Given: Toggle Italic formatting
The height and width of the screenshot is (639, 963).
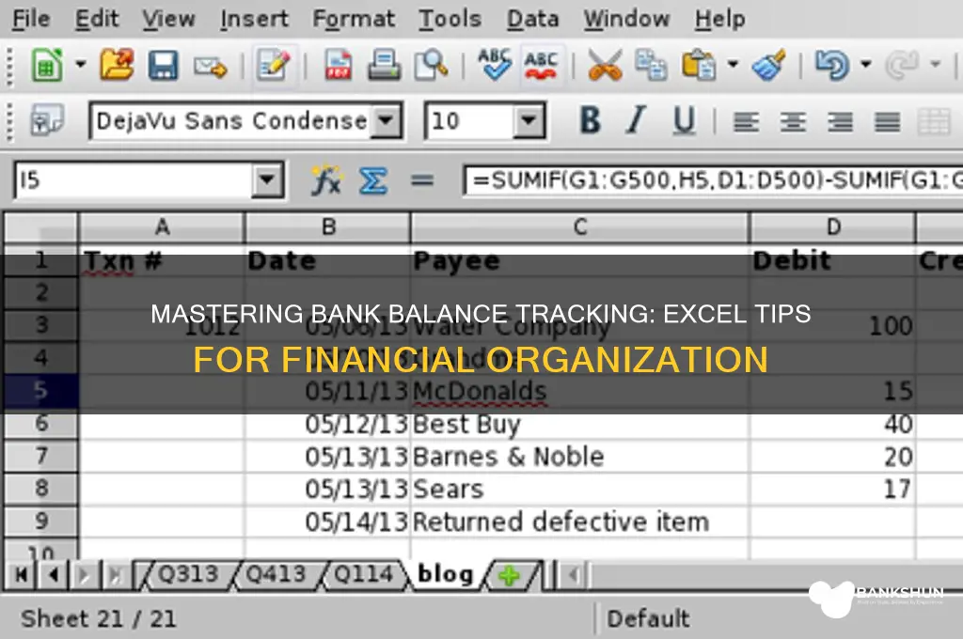Looking at the screenshot, I should 637,120.
